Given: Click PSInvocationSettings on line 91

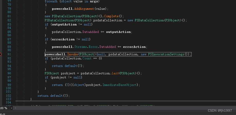Looking at the screenshot, I should coord(166,54).
